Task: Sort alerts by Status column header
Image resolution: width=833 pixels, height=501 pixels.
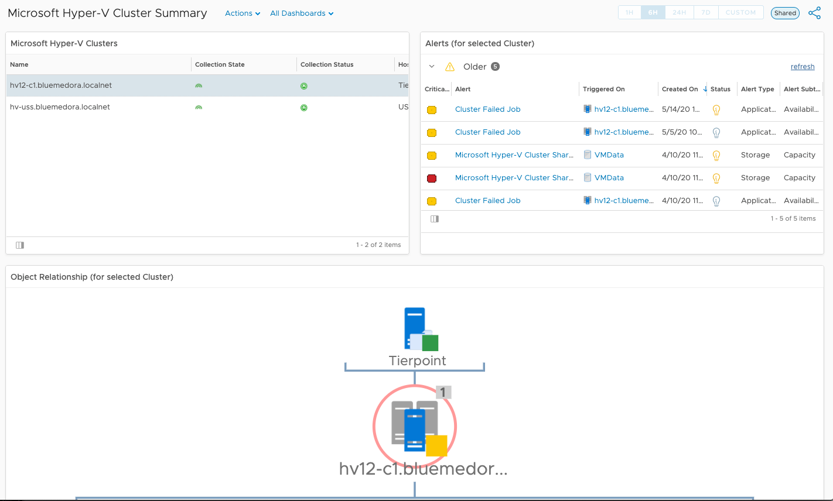Action: pos(721,89)
